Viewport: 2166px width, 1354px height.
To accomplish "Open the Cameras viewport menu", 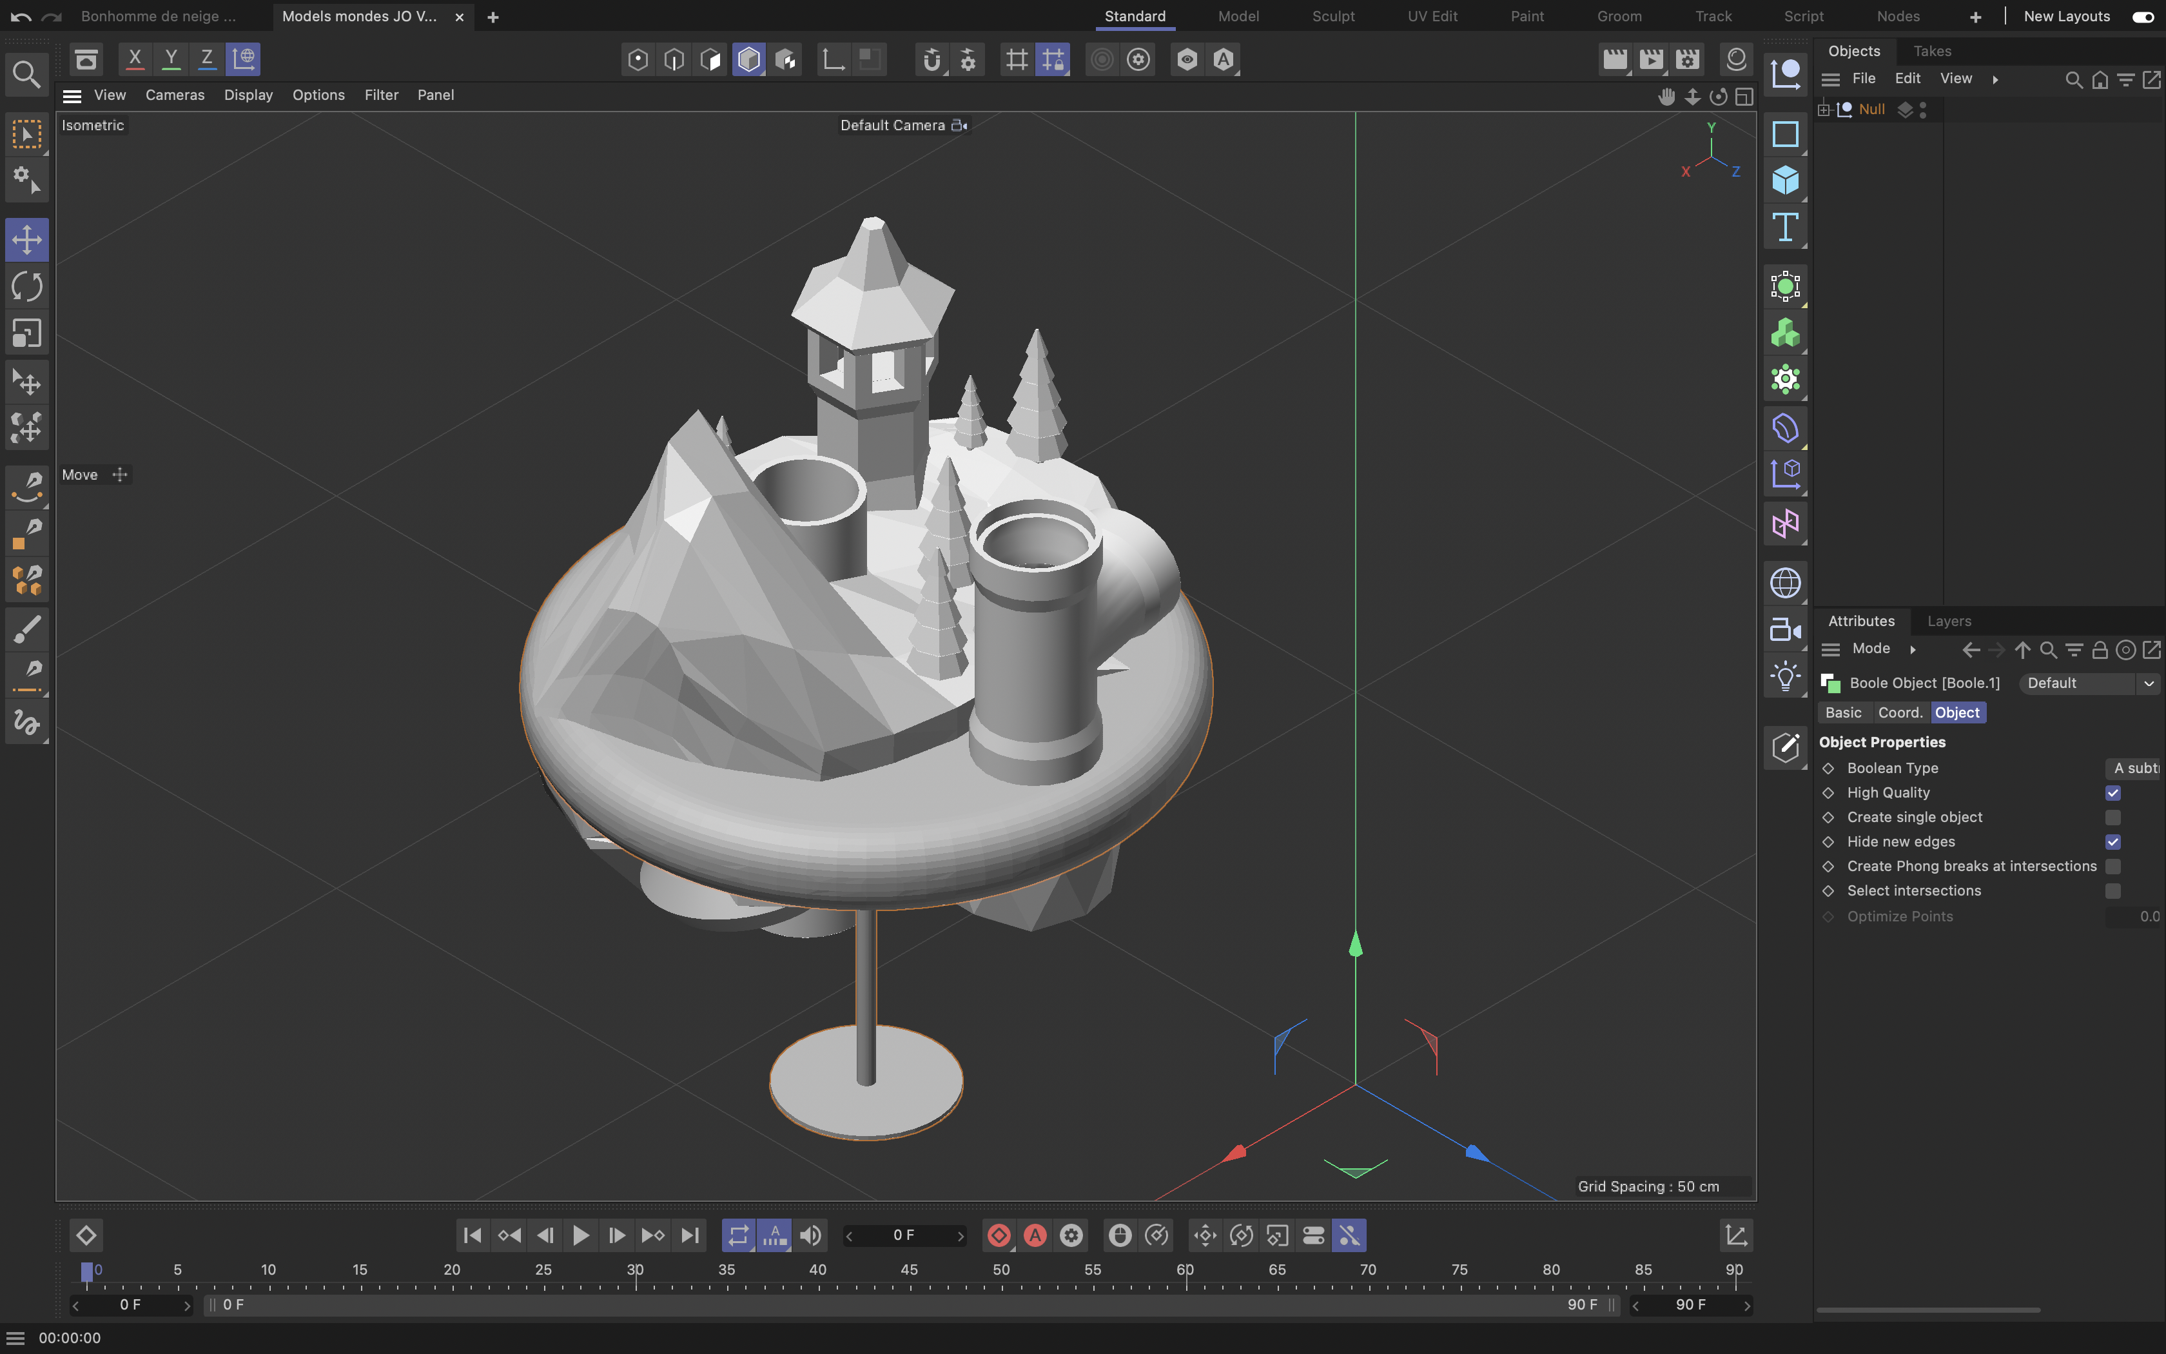I will pos(175,95).
